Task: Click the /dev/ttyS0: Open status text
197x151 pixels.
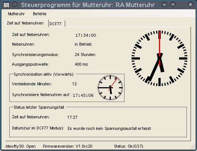Action: (x=21, y=146)
